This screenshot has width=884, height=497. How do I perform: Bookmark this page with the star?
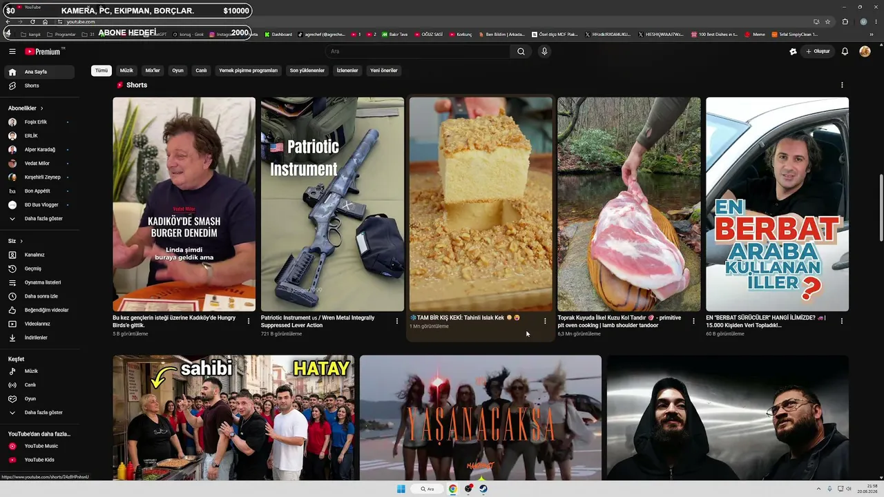827,21
